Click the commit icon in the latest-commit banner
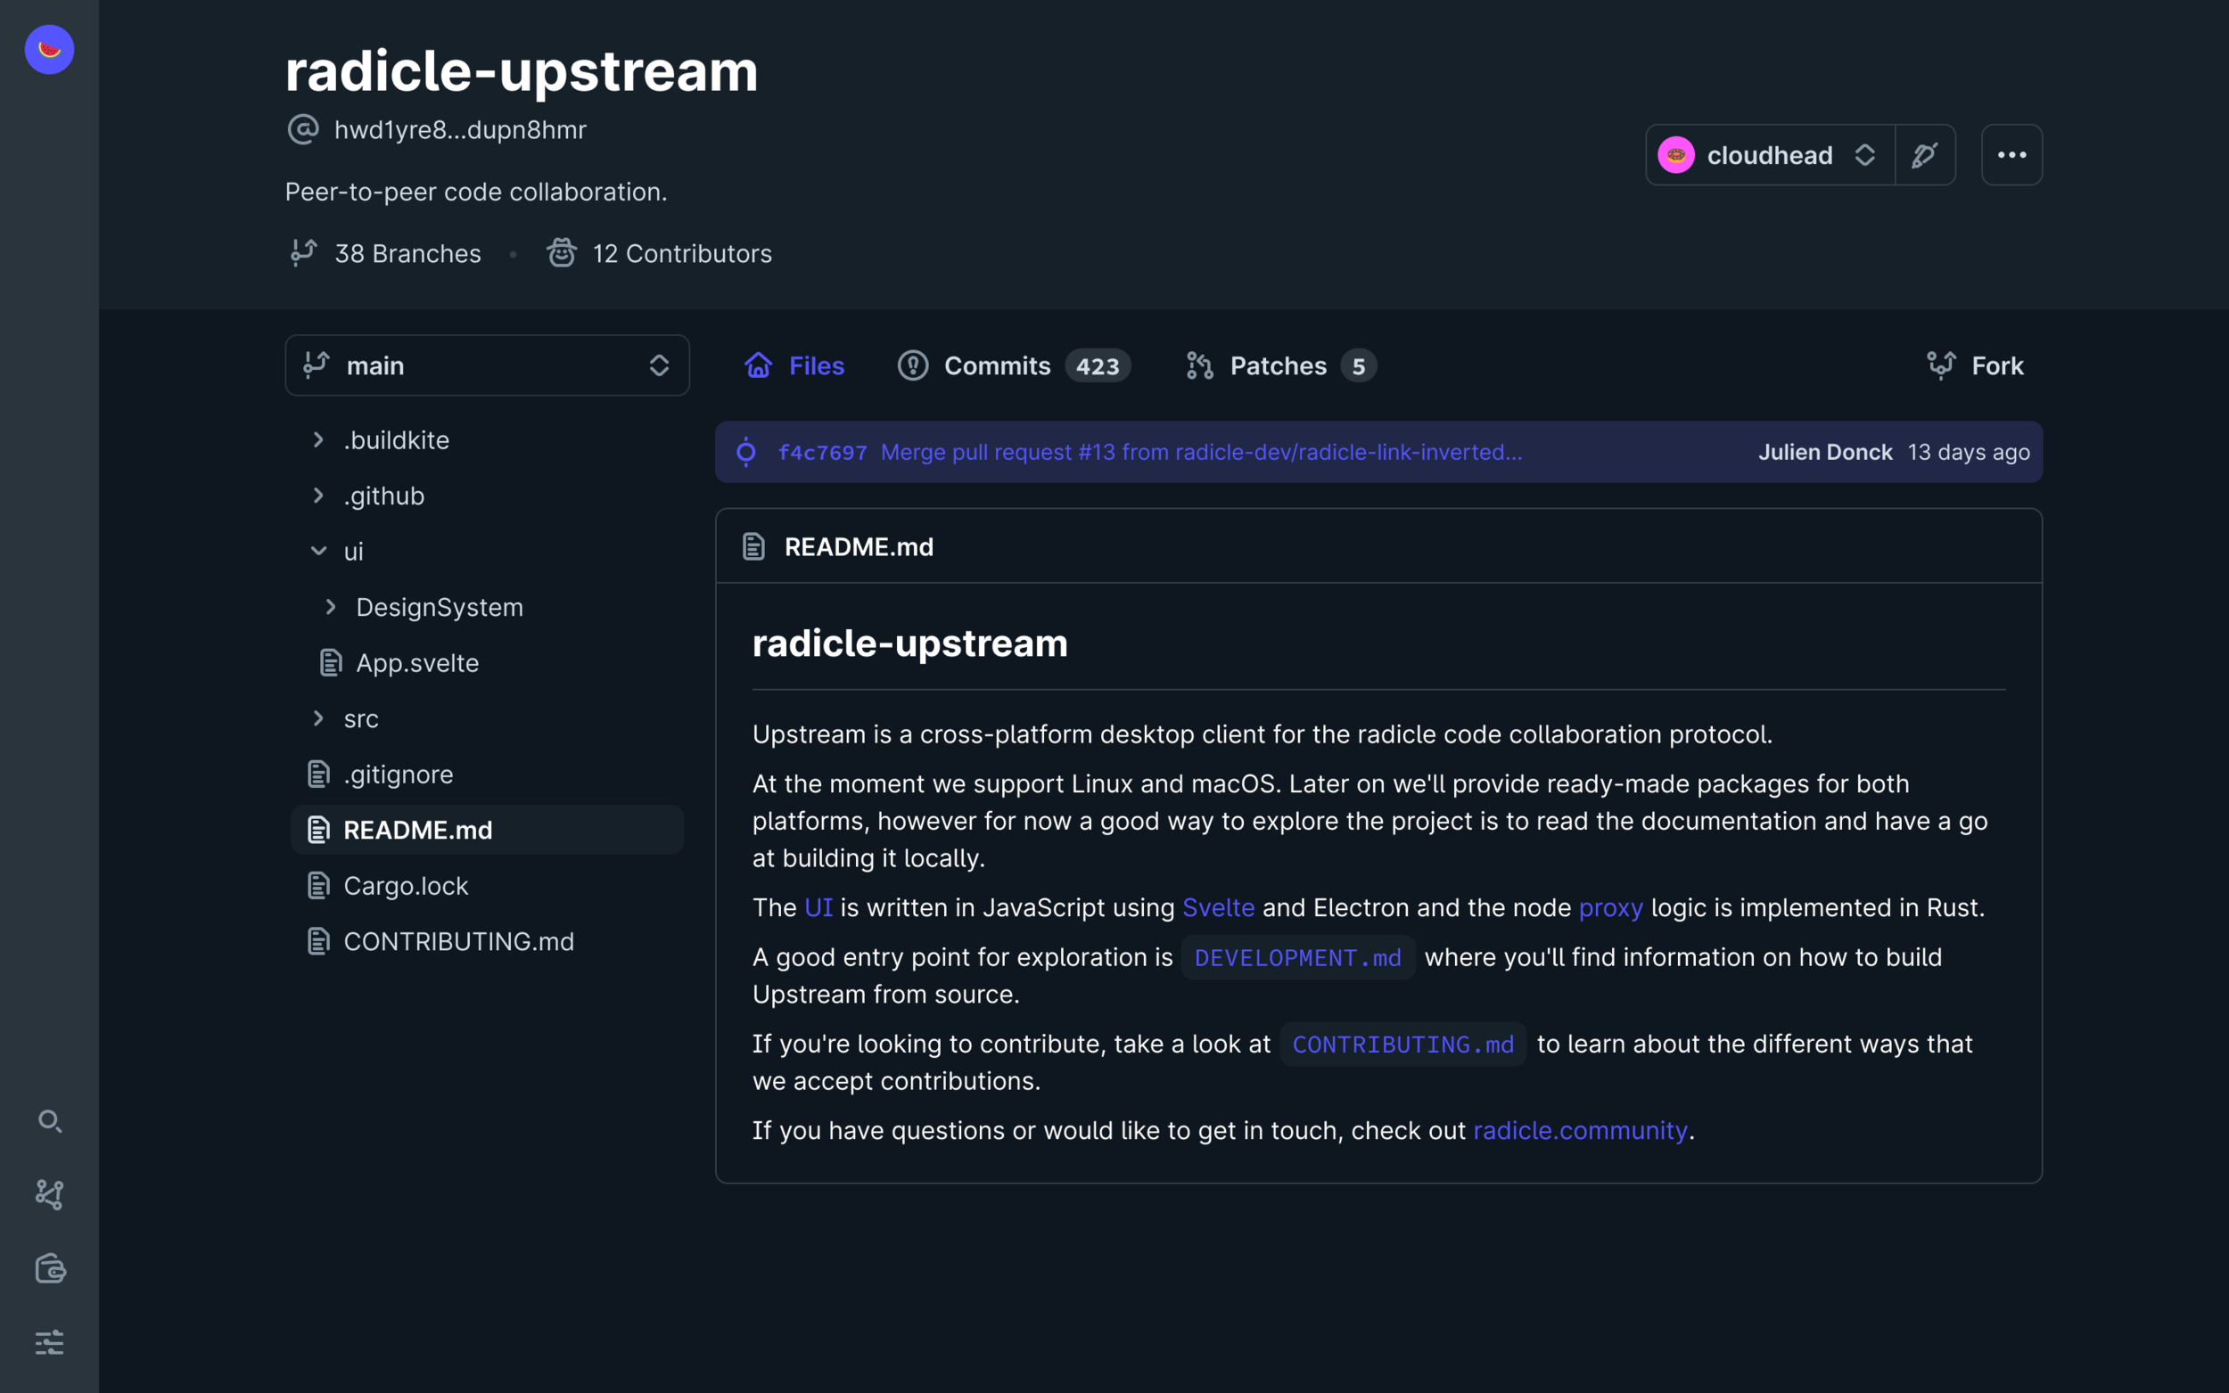This screenshot has height=1393, width=2229. click(x=746, y=453)
